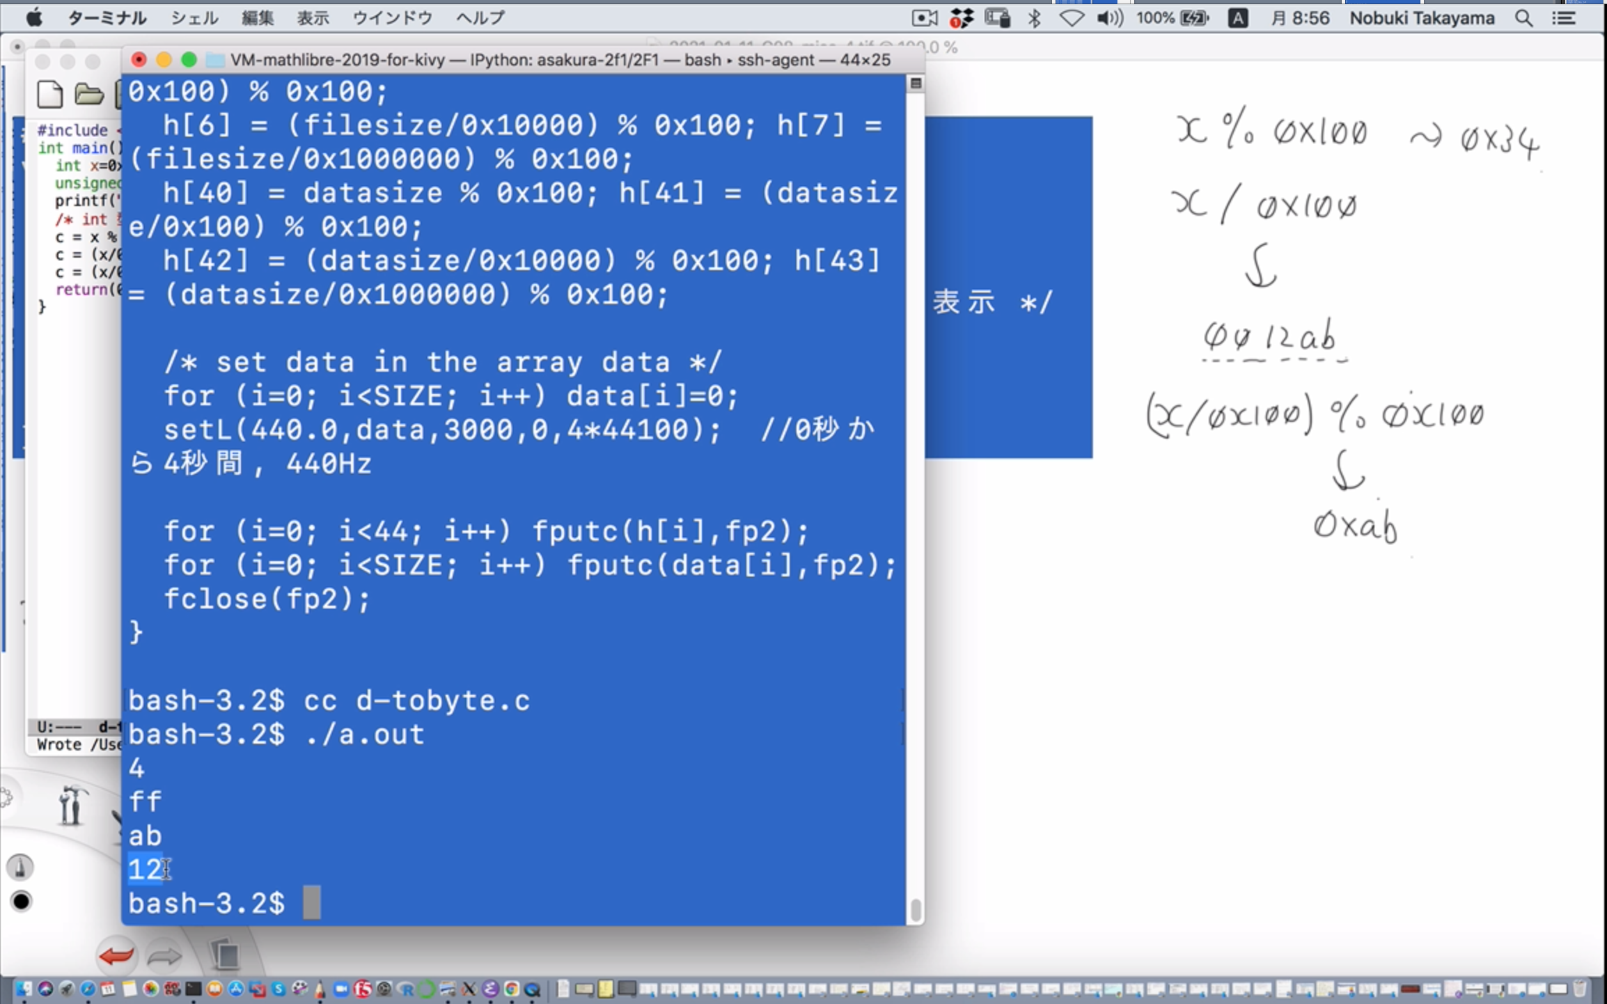Open the red f5 app from the Dock
Image resolution: width=1607 pixels, height=1004 pixels.
[363, 989]
